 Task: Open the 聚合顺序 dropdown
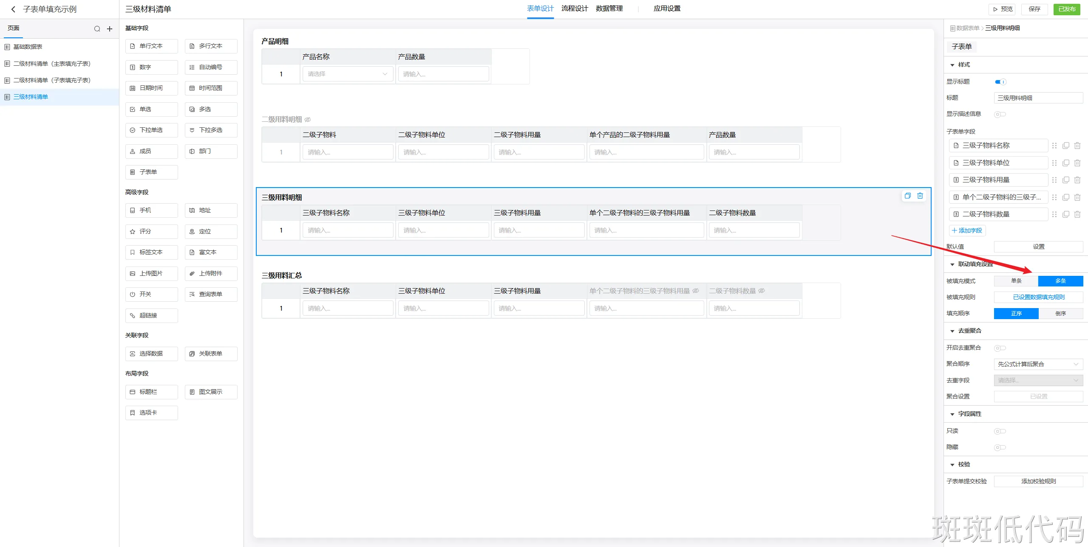click(x=1038, y=364)
